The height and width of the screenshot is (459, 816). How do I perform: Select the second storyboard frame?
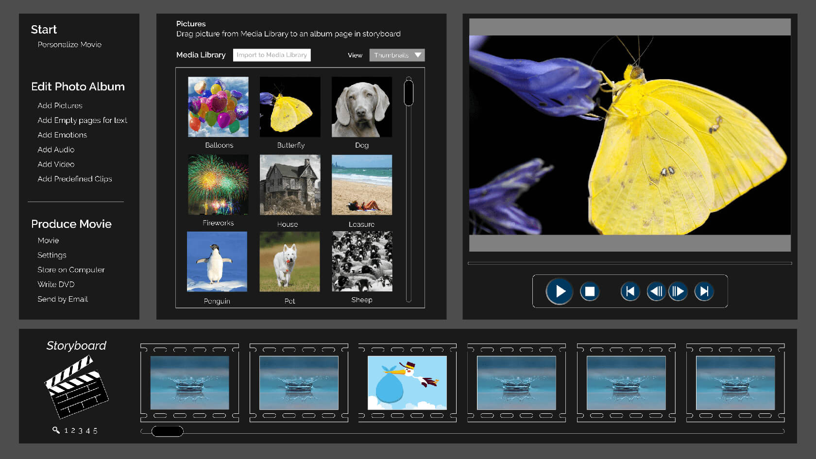pos(299,383)
